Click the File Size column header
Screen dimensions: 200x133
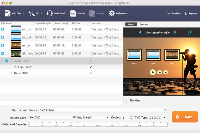pyautogui.click(x=76, y=23)
